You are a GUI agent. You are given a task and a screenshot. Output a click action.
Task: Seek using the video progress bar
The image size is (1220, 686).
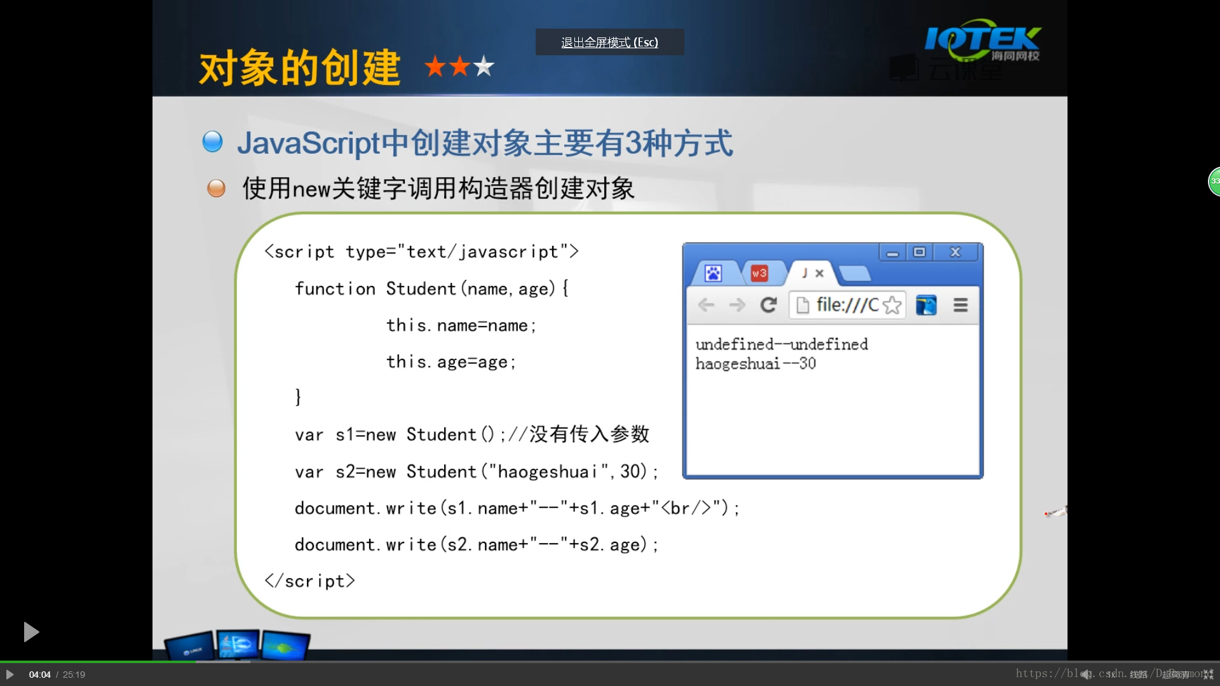(610, 662)
